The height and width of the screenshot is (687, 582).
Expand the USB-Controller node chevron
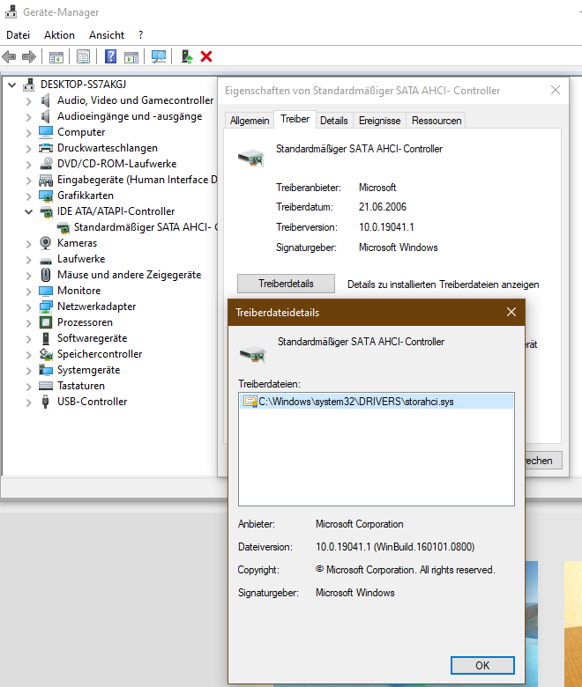pyautogui.click(x=28, y=403)
